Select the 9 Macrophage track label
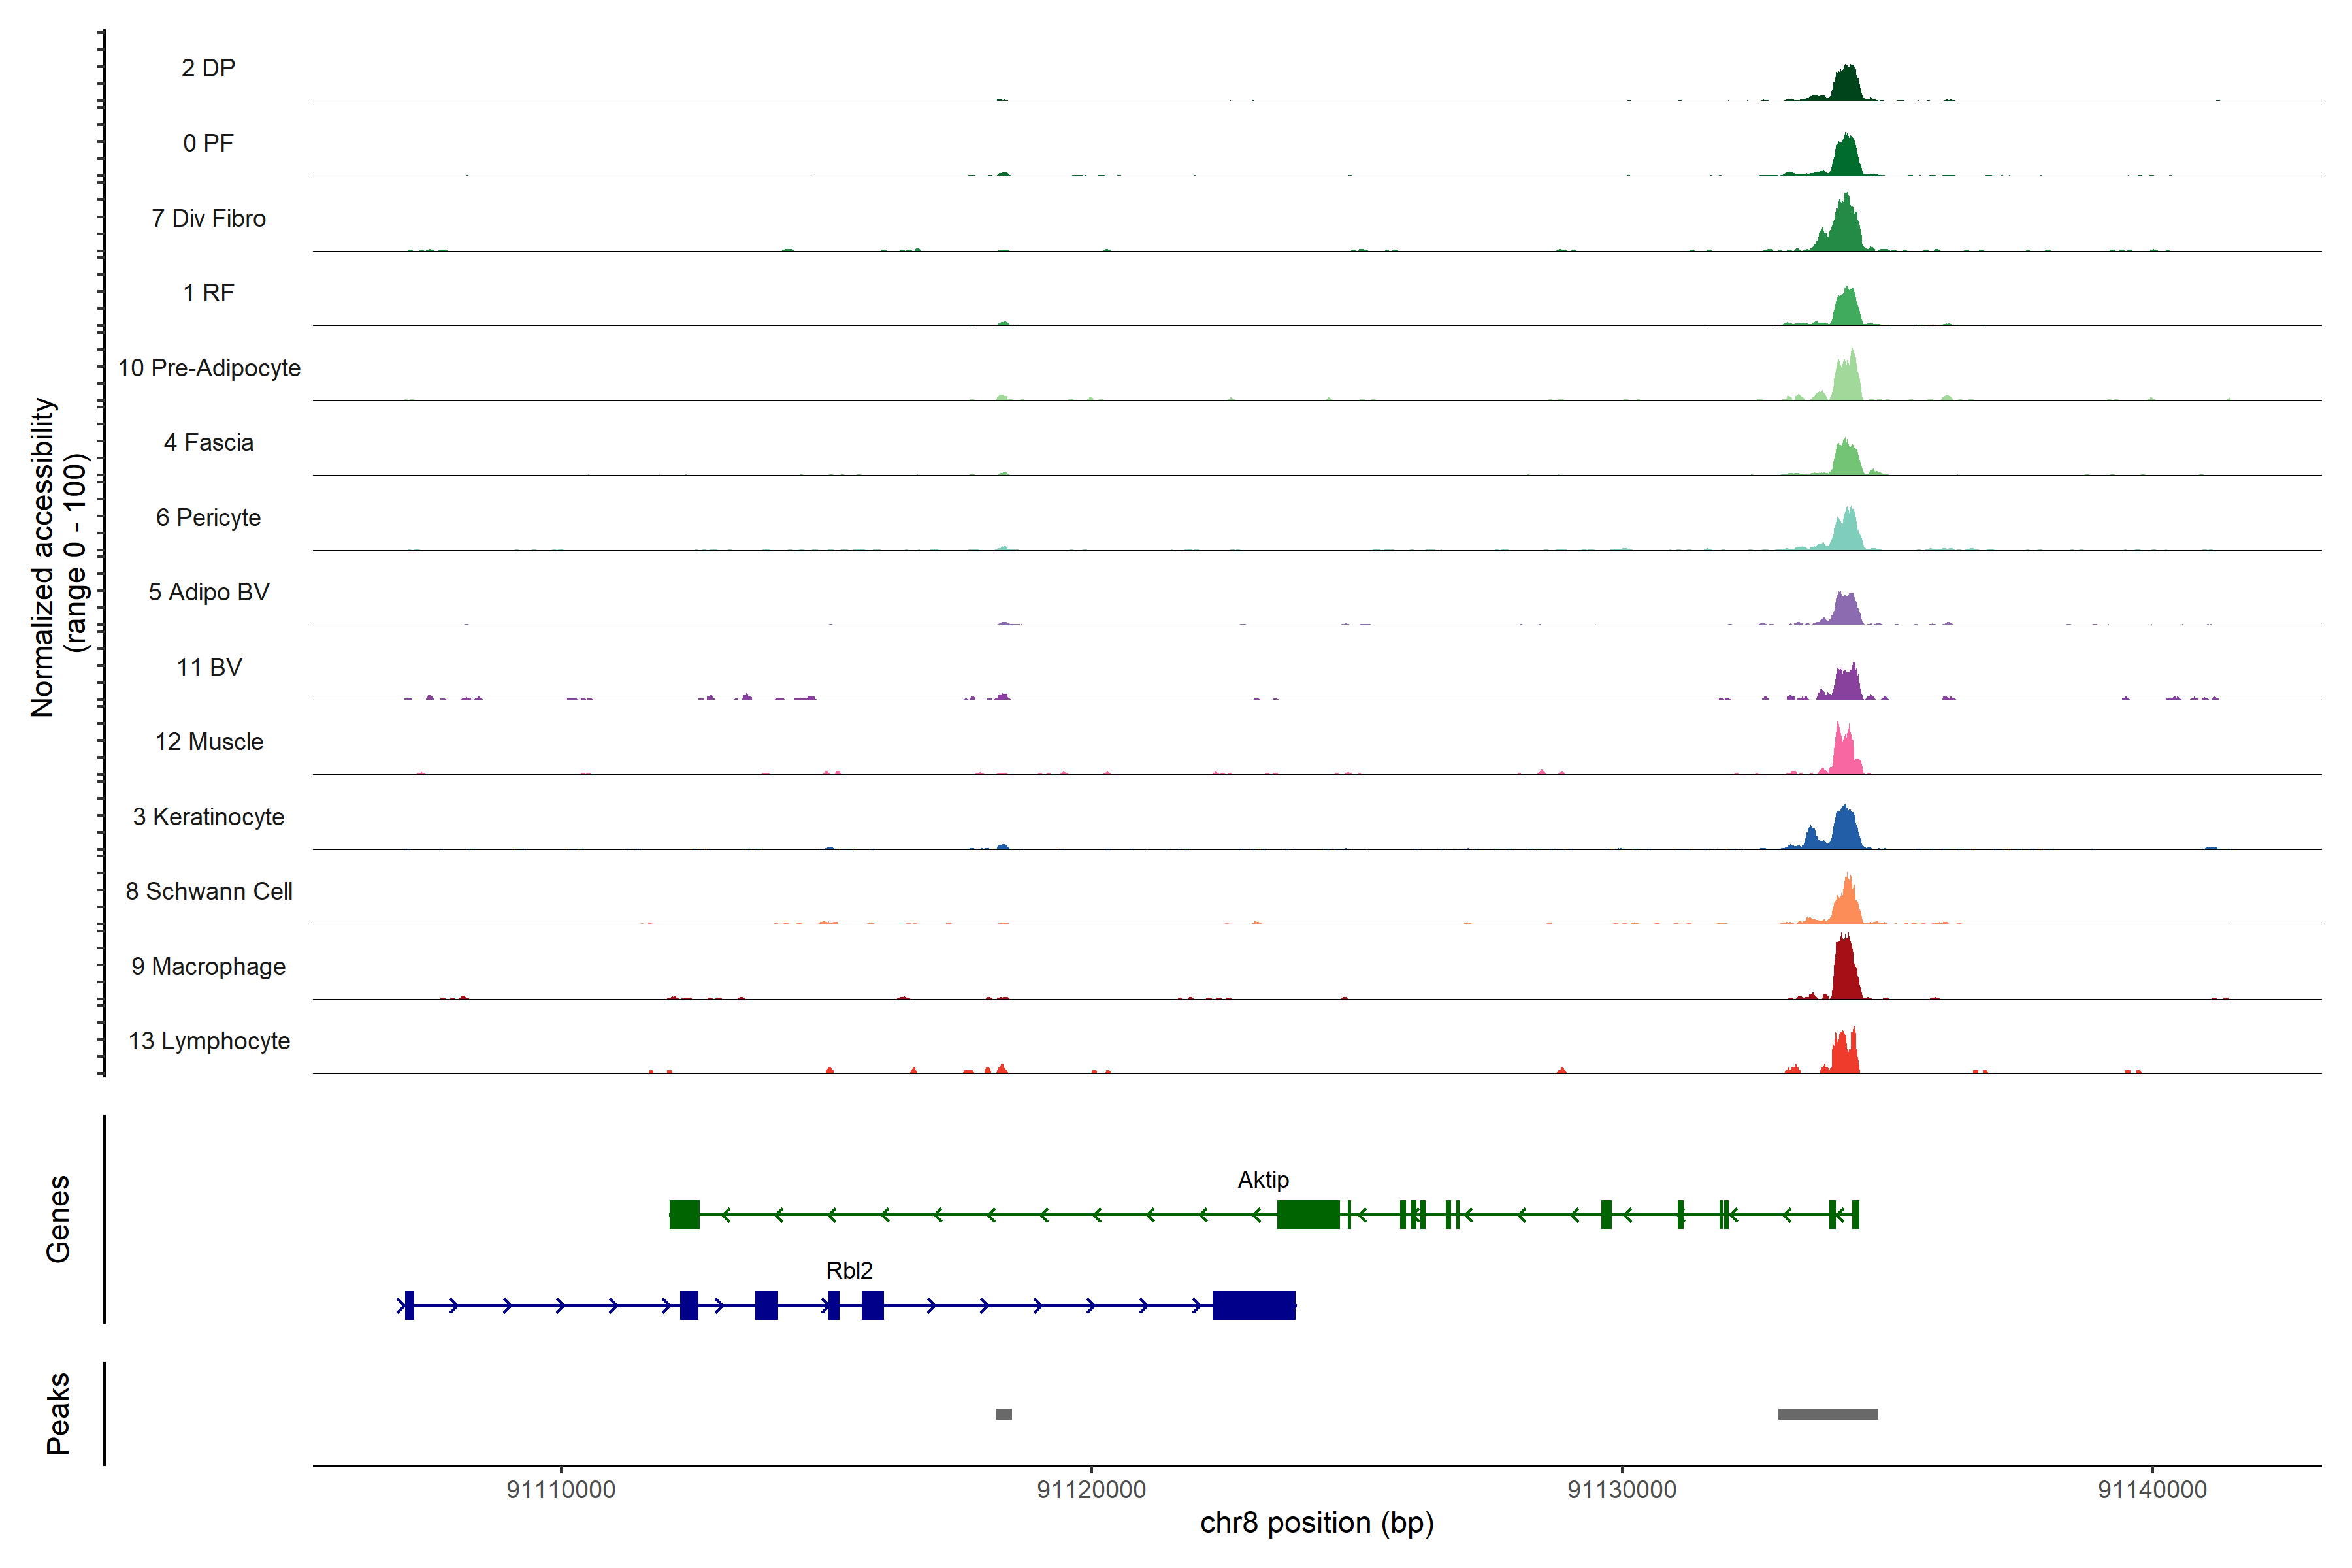Viewport: 2352px width, 1568px height. [208, 966]
